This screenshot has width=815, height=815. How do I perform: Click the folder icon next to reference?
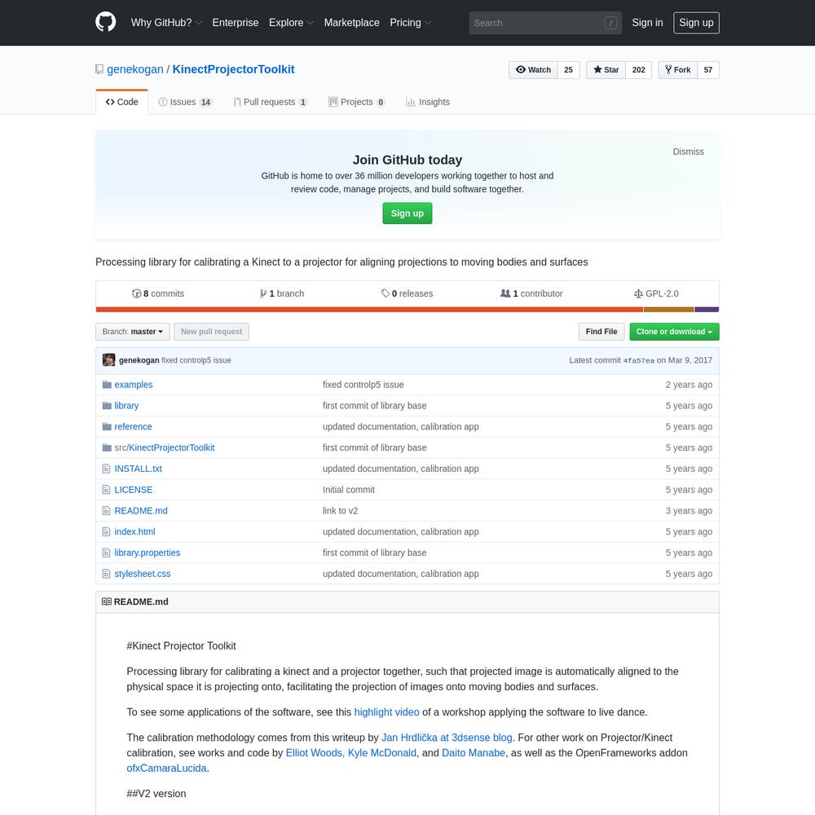pos(107,427)
